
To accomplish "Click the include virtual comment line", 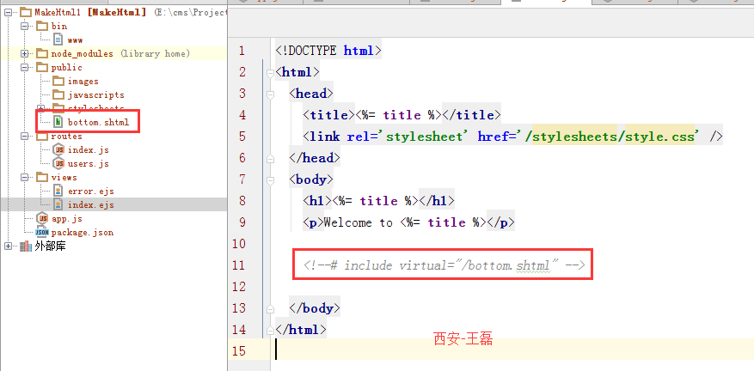I will [x=444, y=265].
